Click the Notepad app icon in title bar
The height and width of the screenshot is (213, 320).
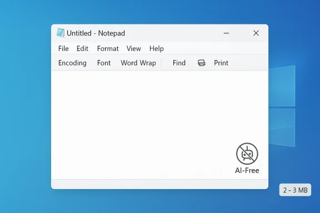point(61,33)
